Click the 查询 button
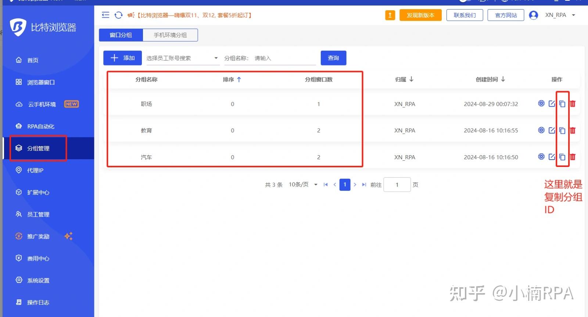588x317 pixels. pyautogui.click(x=333, y=58)
